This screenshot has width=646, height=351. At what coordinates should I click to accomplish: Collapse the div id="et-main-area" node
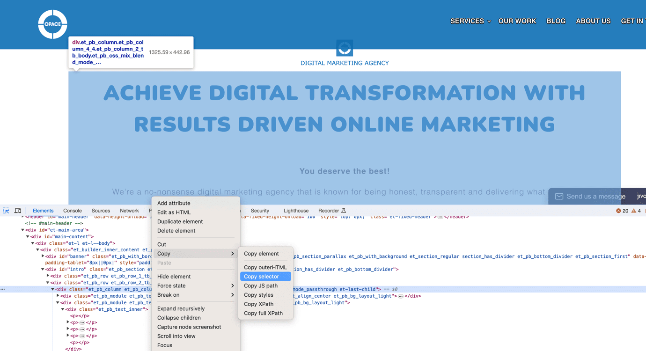click(x=22, y=230)
